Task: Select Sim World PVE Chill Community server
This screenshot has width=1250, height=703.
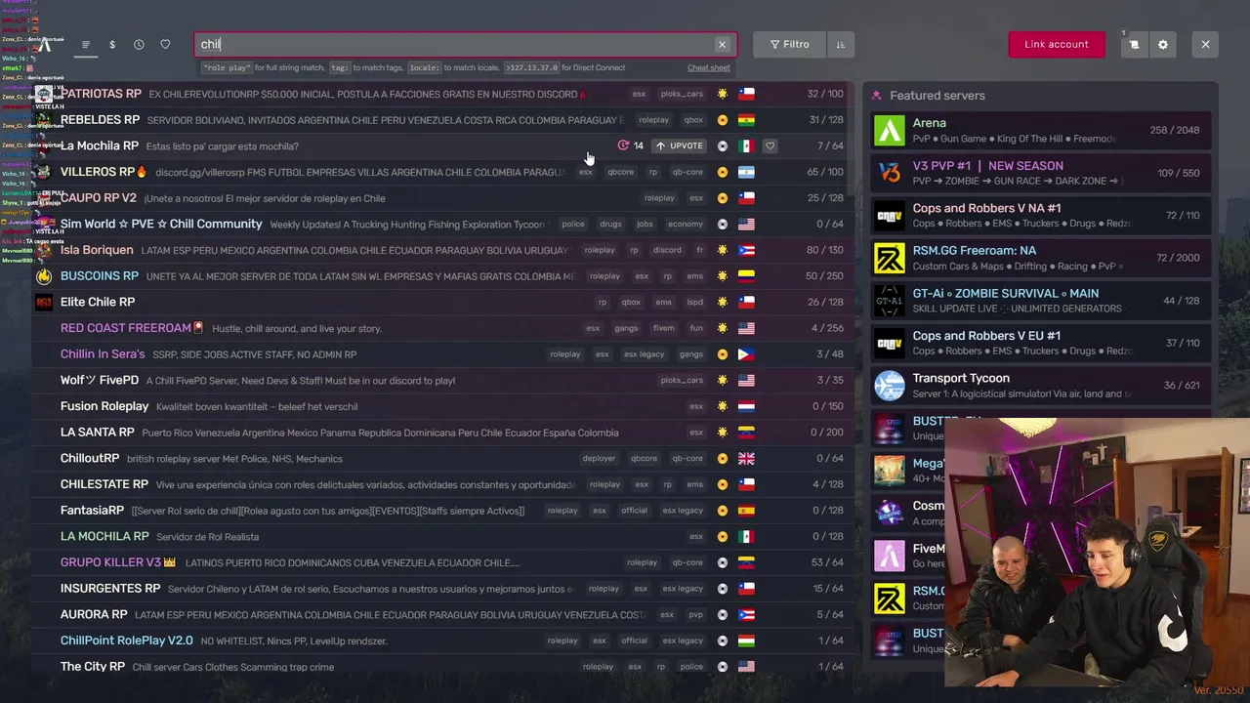Action: 441,224
